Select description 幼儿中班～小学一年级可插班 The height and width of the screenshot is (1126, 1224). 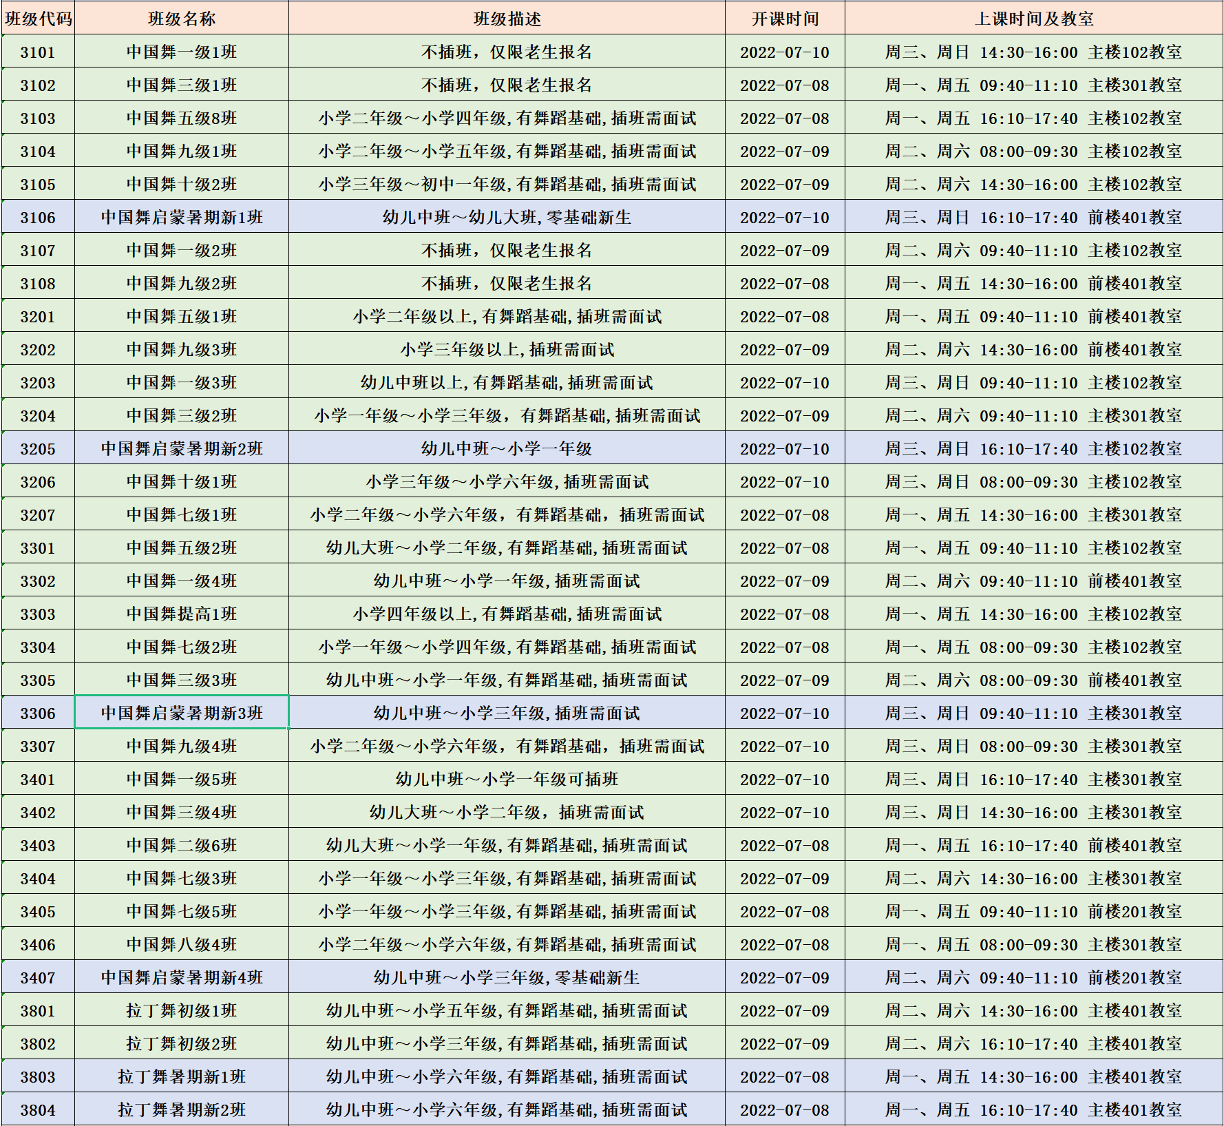point(507,779)
